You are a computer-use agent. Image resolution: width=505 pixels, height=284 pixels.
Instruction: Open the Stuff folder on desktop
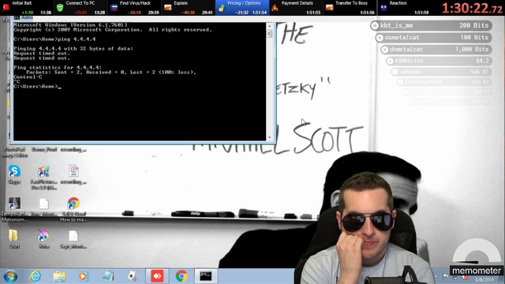[x=13, y=239]
